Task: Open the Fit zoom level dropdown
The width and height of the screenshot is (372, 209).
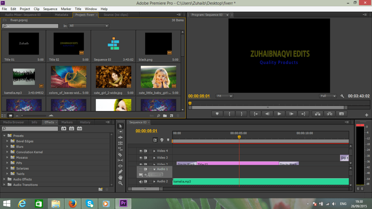Action: coord(224,96)
